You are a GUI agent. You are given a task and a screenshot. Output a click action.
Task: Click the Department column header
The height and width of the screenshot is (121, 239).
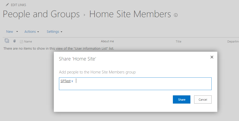click(x=233, y=41)
